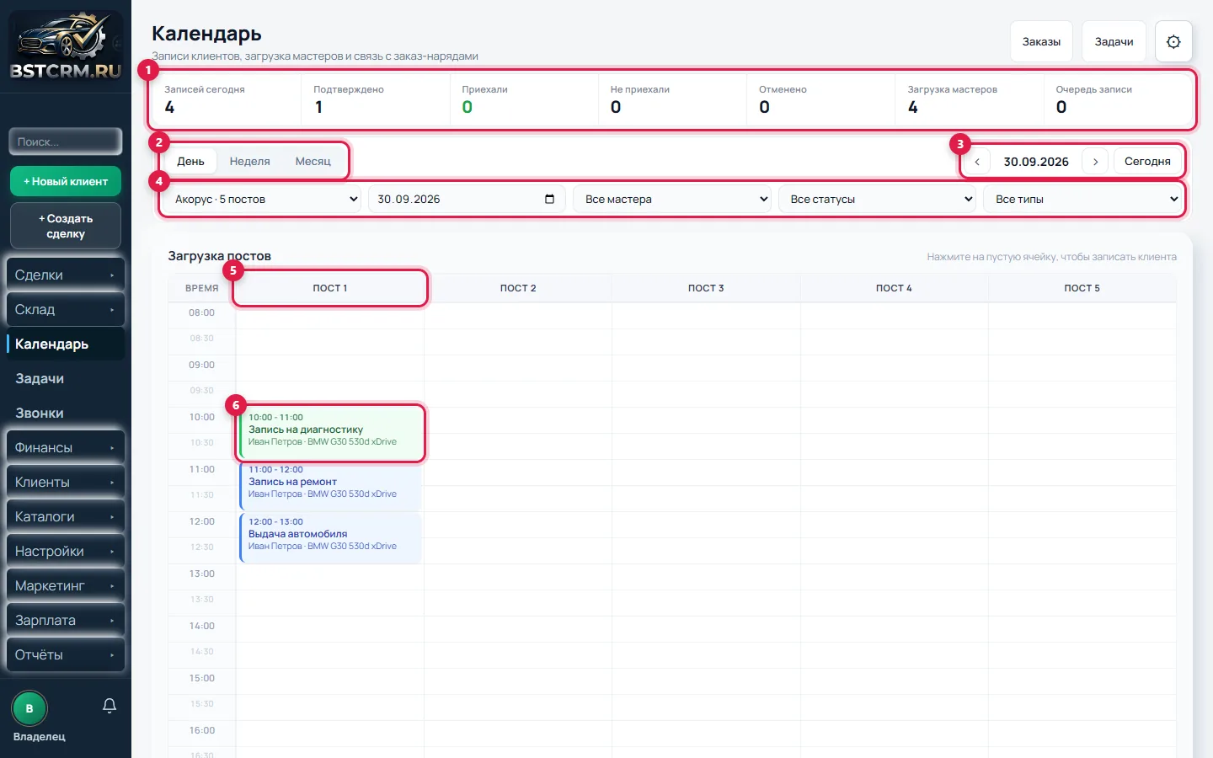The image size is (1213, 758).
Task: Click the 30.09.2026 date filter field
Action: 467,200
